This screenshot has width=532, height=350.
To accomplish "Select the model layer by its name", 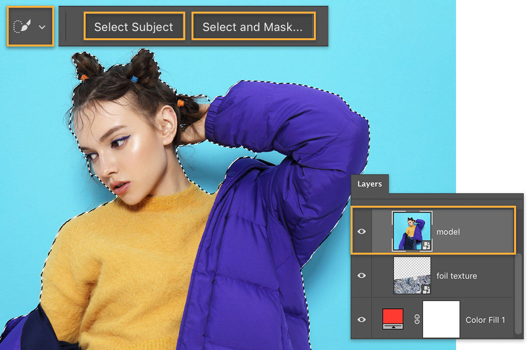I will [x=448, y=231].
